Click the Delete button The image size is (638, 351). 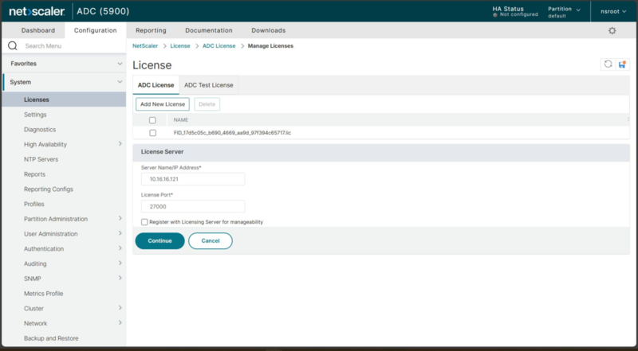(207, 104)
